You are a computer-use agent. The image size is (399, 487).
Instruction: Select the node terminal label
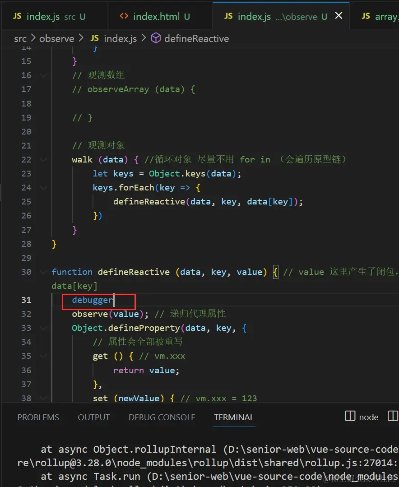coord(369,417)
